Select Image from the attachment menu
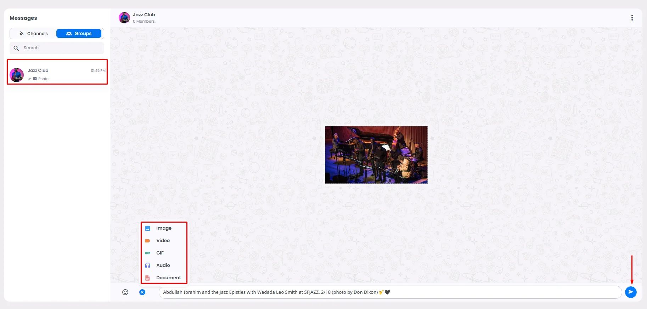The image size is (647, 309). point(164,228)
